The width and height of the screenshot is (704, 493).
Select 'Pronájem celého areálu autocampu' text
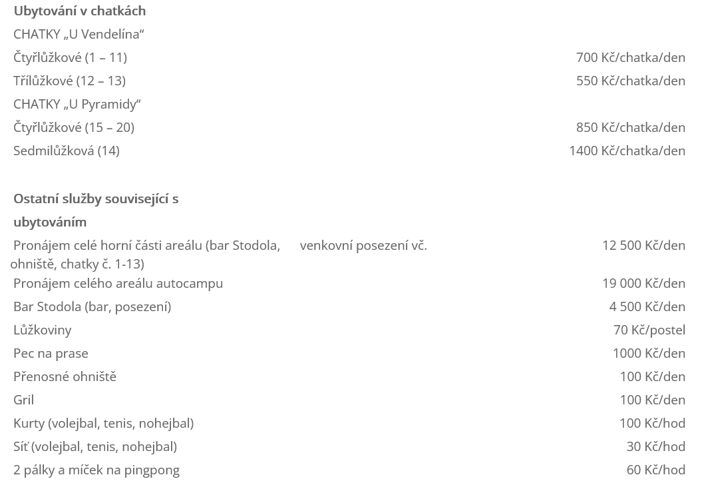tap(118, 284)
